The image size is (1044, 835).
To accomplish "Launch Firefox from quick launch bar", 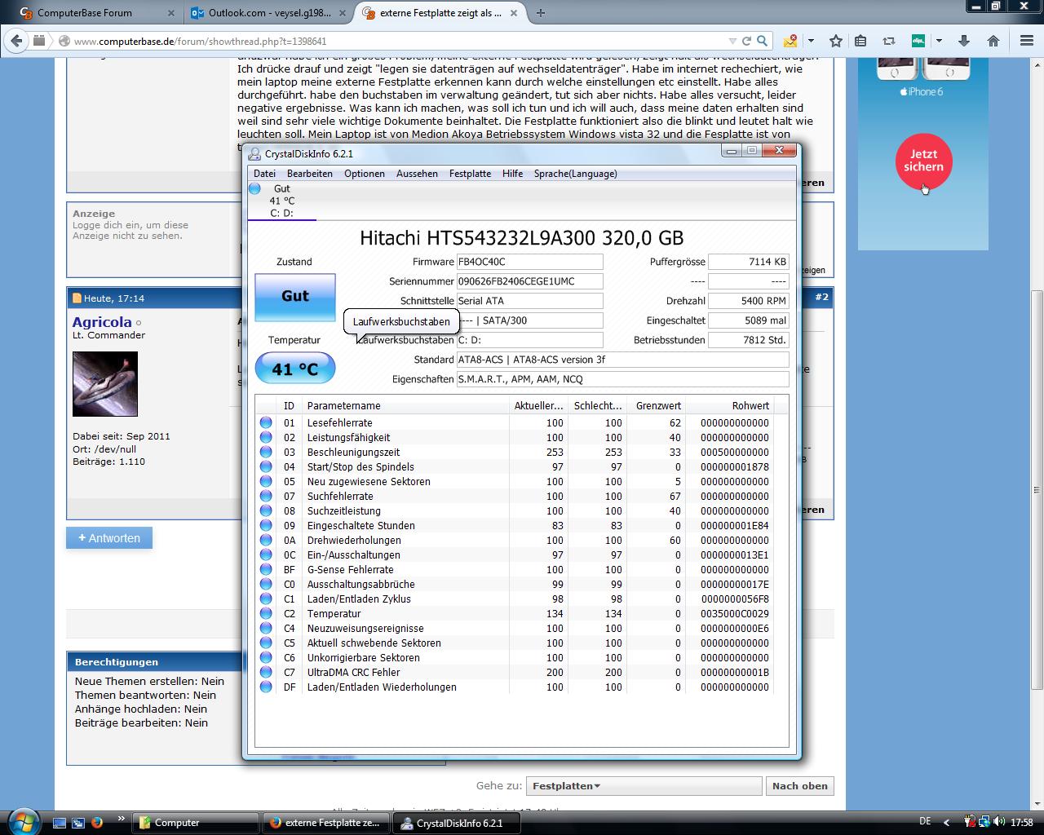I will coord(97,823).
